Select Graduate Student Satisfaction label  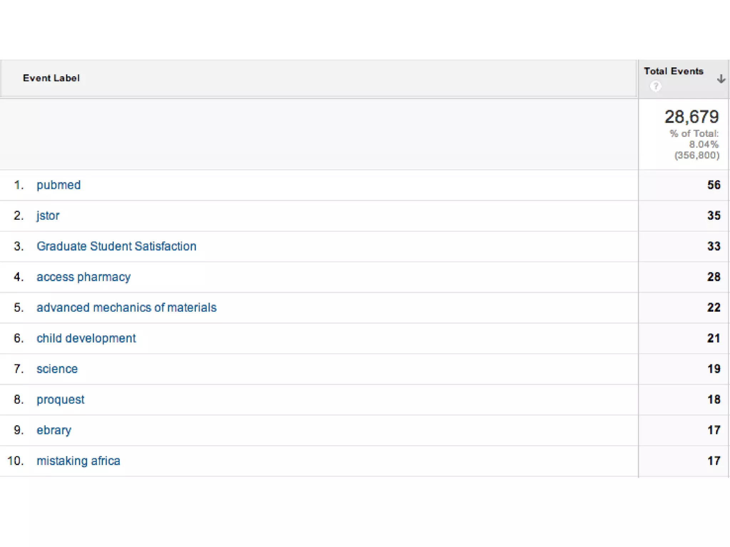116,246
